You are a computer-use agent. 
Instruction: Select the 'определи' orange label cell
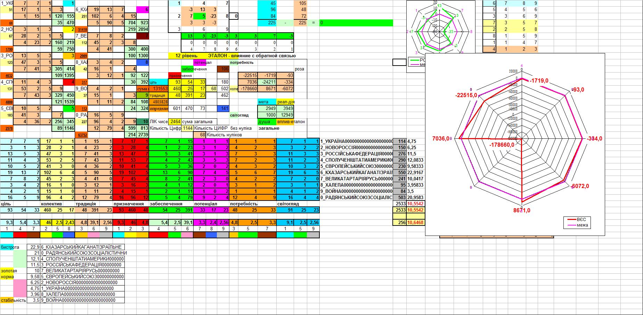click(x=158, y=109)
